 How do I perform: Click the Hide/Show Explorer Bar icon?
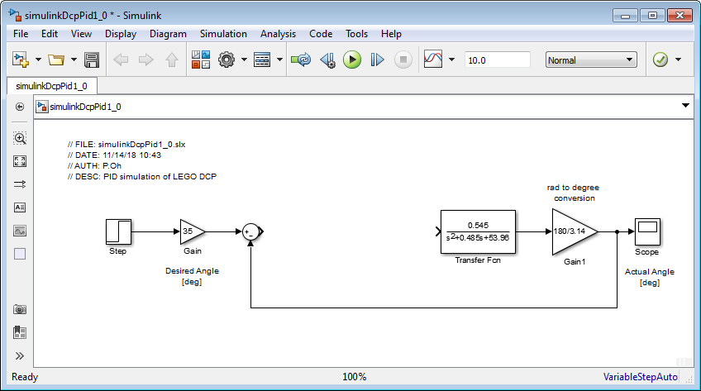(x=20, y=107)
